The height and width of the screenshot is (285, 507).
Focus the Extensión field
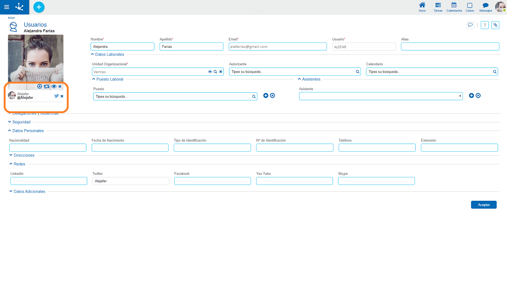[x=459, y=148]
